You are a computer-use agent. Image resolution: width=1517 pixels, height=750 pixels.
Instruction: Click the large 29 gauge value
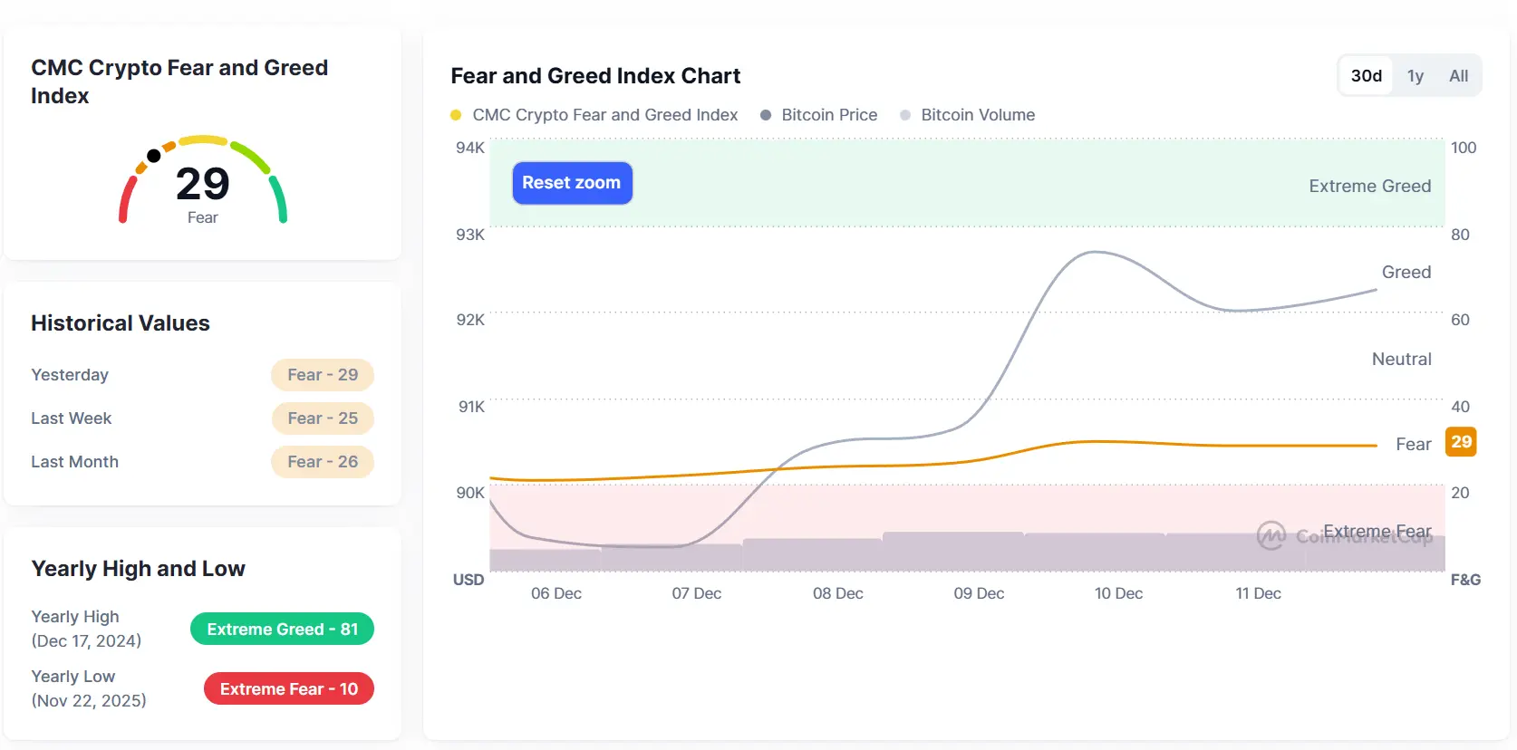(x=203, y=184)
